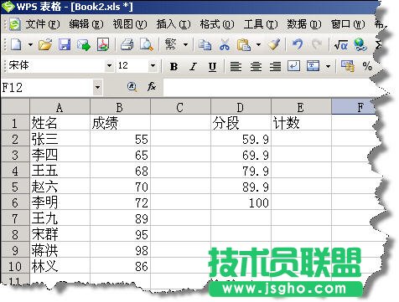
Task: Click the Percent style icon
Action: click(367, 67)
